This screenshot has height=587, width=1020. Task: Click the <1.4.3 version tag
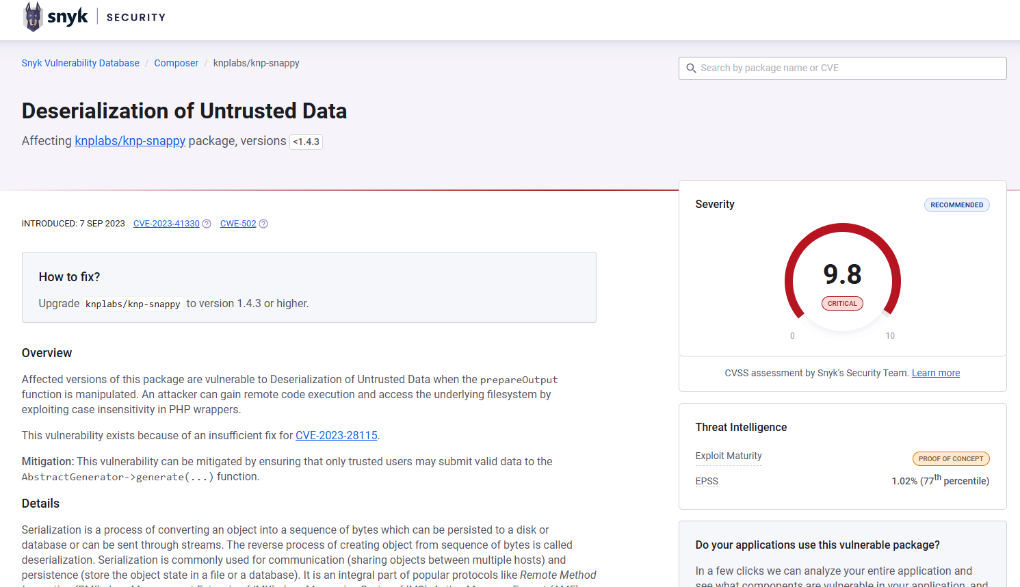(x=306, y=142)
